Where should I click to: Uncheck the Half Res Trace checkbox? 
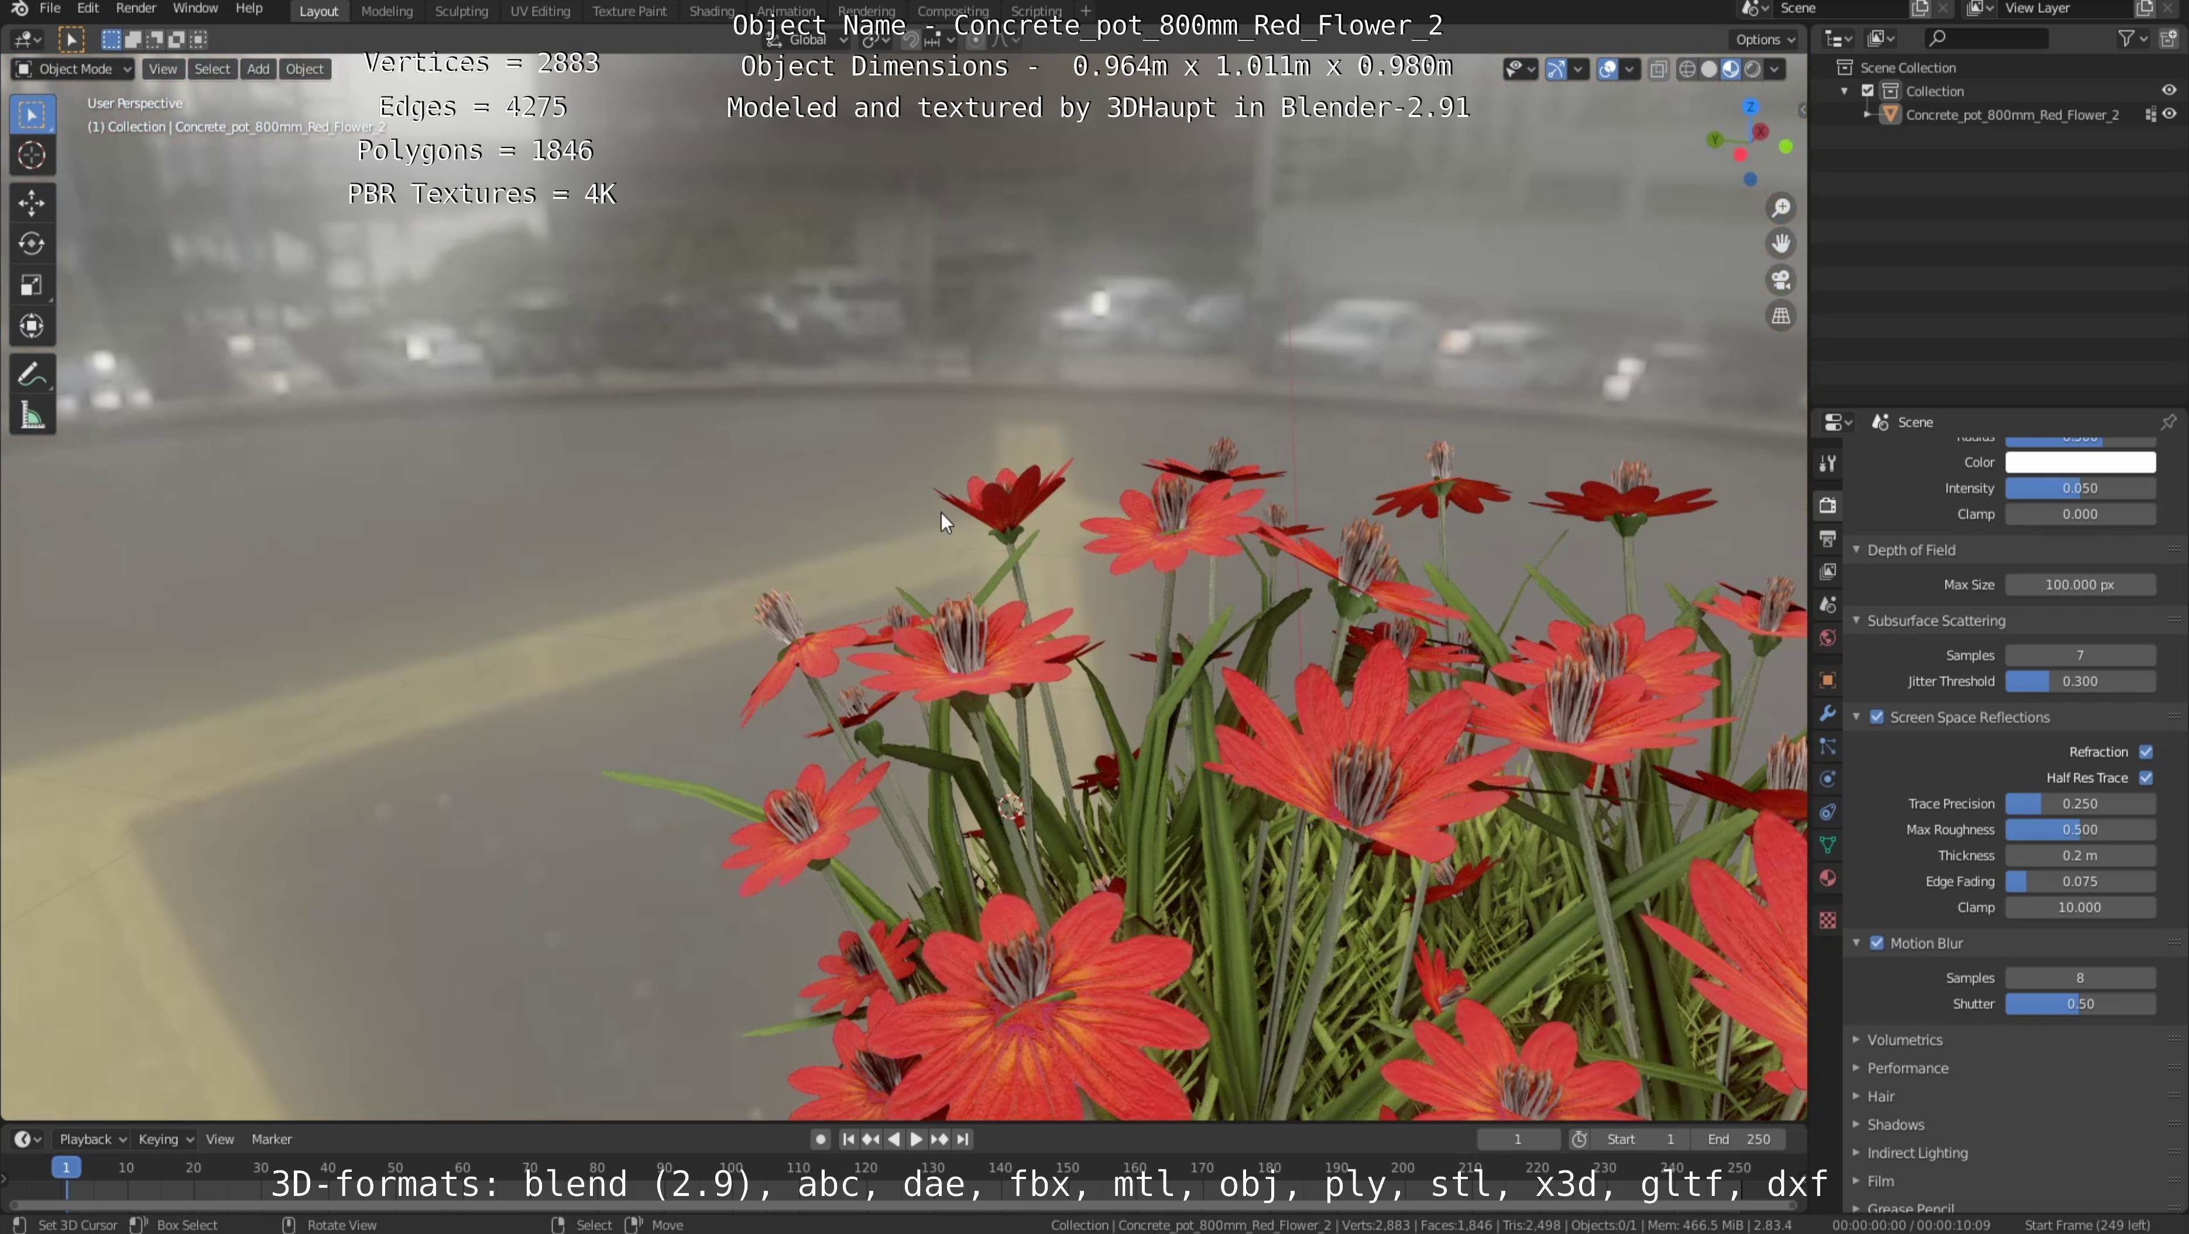point(2146,778)
